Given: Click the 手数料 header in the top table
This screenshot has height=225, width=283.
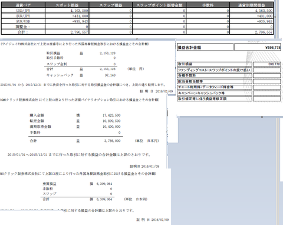Looking at the screenshot, I should (x=208, y=5).
